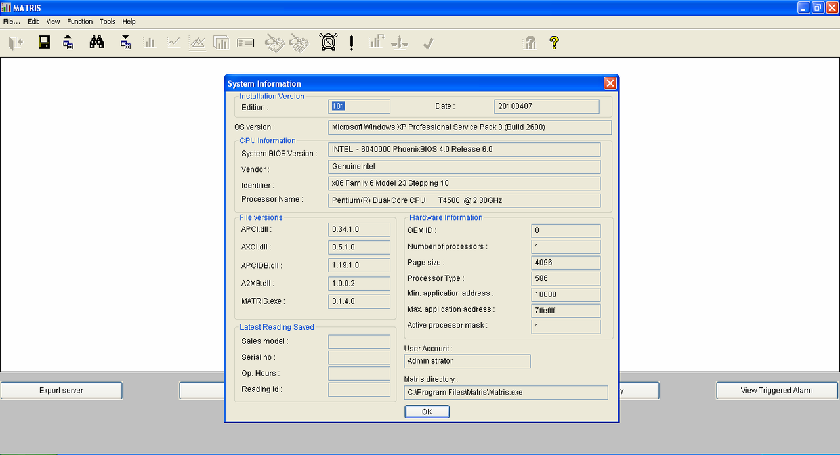Confirm System Information with OK

coord(427,412)
